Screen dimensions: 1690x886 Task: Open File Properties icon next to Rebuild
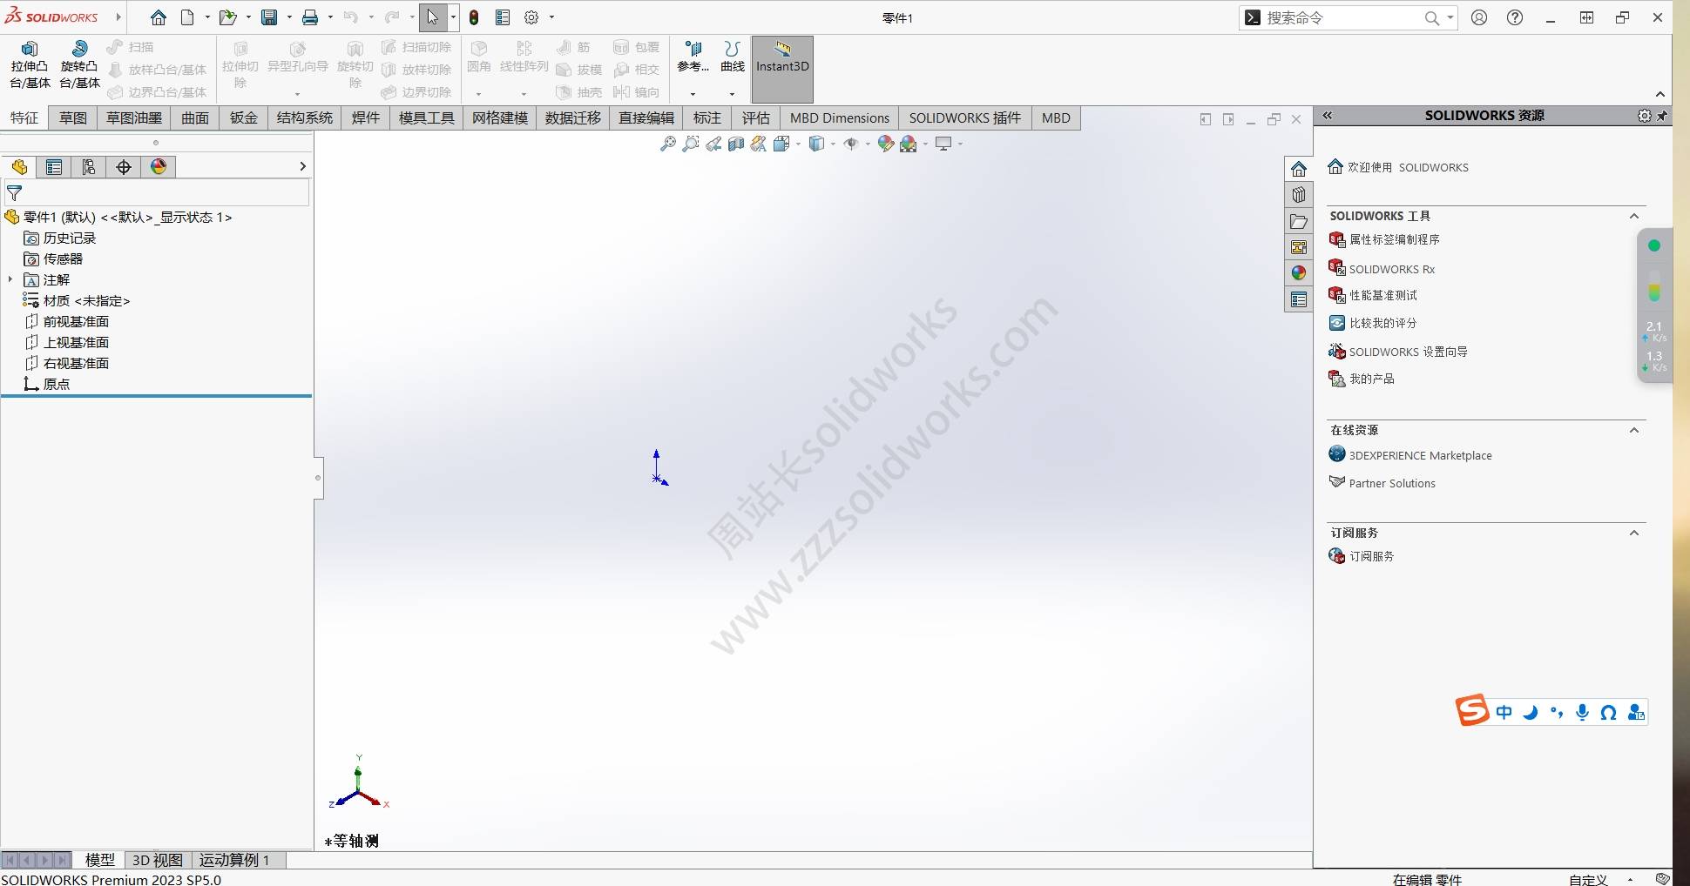coord(503,17)
